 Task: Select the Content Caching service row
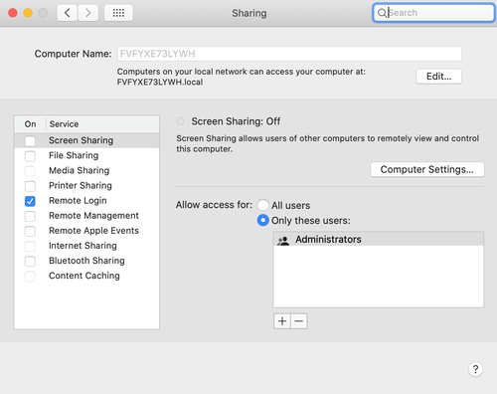[x=86, y=276]
